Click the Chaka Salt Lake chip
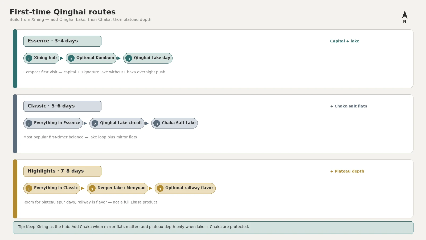 pos(174,123)
